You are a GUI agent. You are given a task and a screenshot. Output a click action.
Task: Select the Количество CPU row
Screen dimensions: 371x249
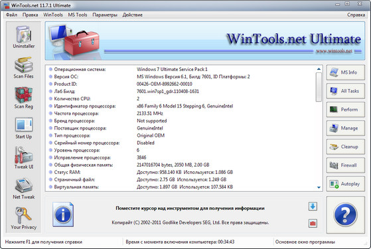click(x=181, y=99)
